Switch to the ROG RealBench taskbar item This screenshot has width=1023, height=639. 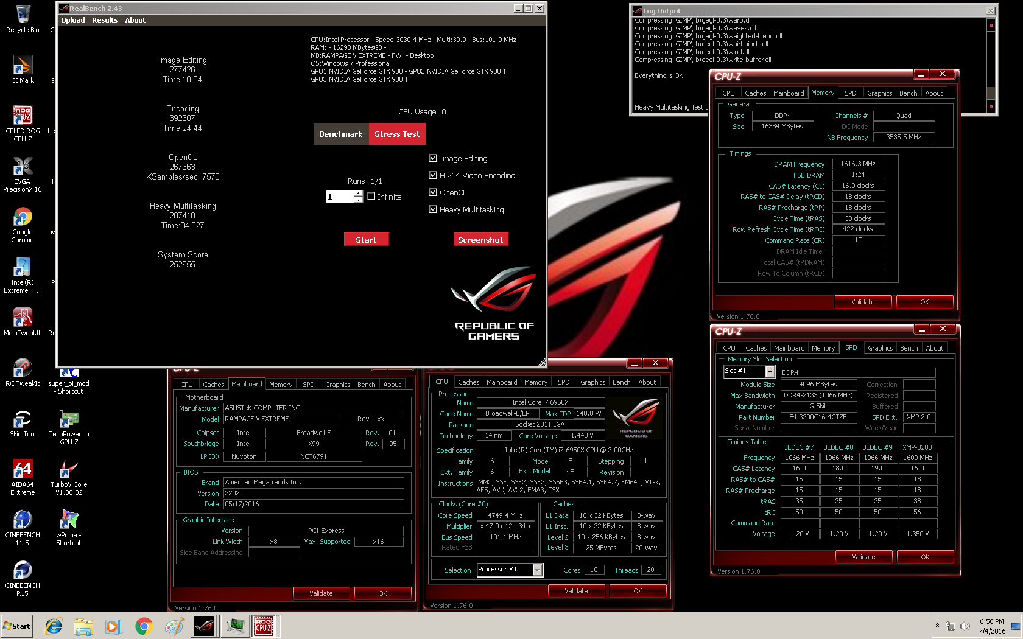click(203, 626)
